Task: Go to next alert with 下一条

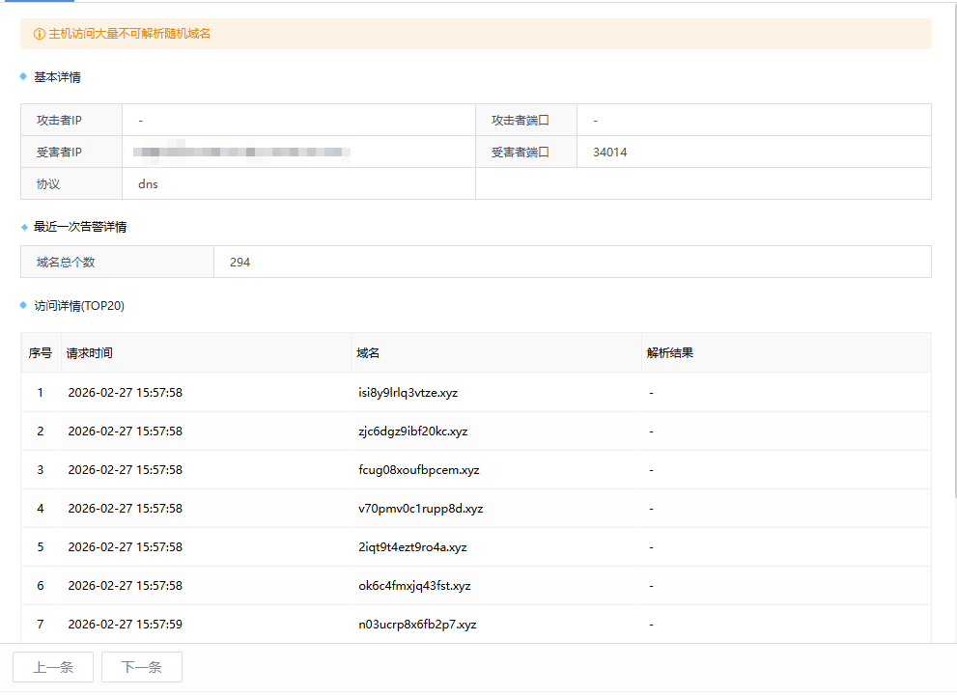Action: click(x=141, y=667)
